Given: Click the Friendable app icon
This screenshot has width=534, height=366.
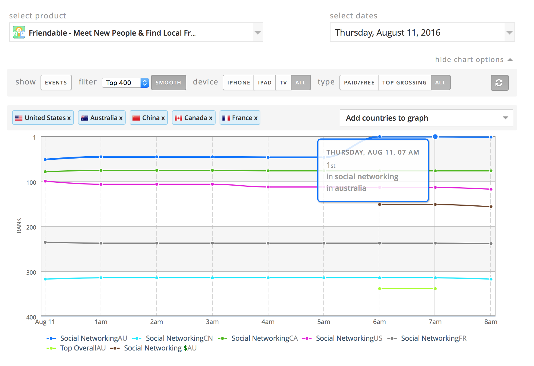Looking at the screenshot, I should coord(19,33).
